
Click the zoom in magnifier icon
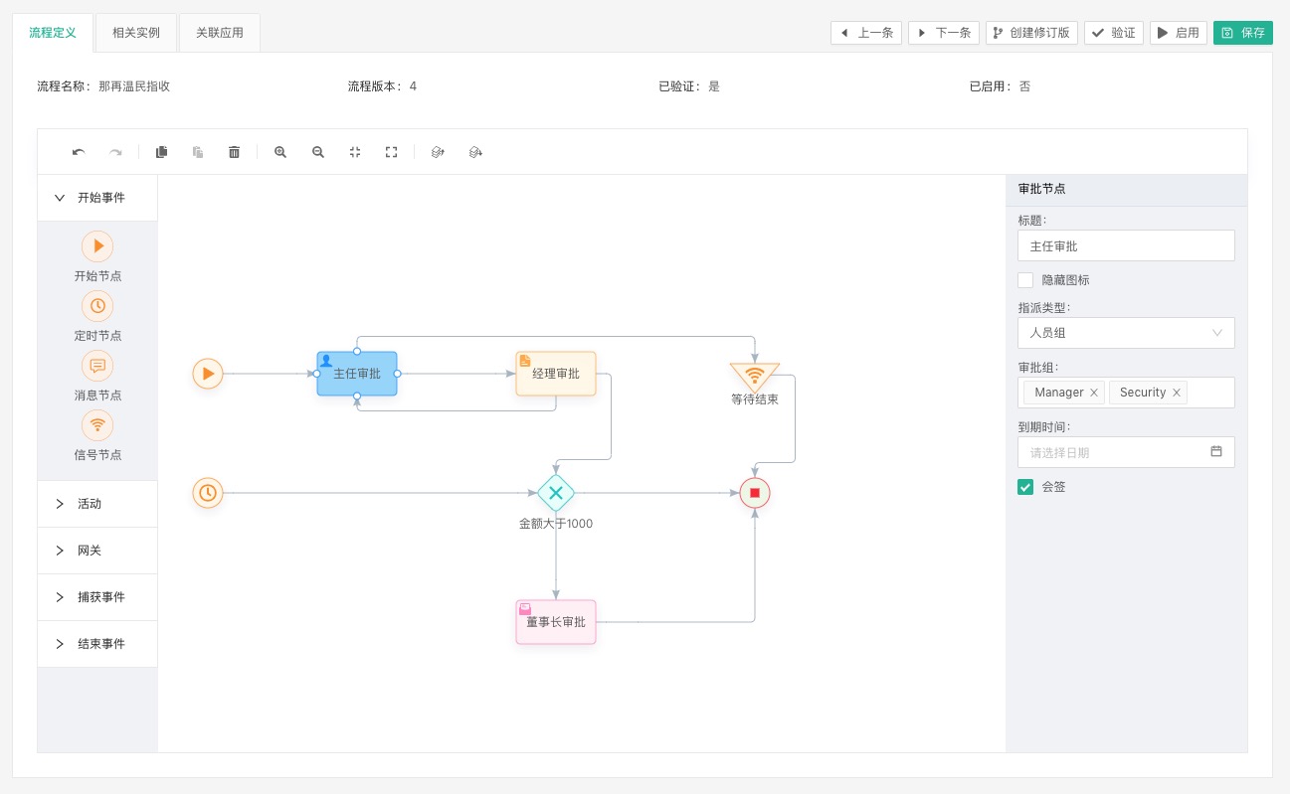(x=280, y=152)
